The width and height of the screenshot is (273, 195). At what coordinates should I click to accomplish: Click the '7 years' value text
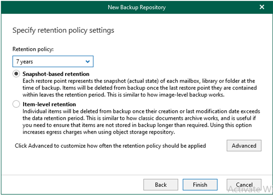click(25, 62)
